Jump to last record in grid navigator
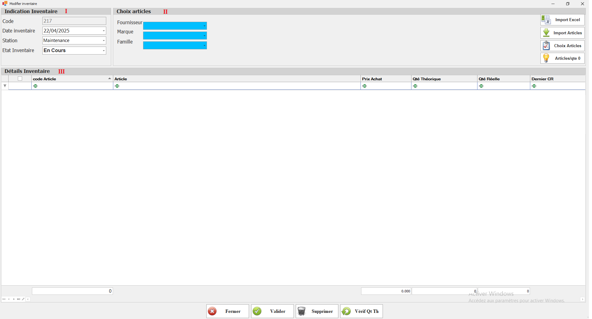The image size is (592, 319). (x=18, y=299)
